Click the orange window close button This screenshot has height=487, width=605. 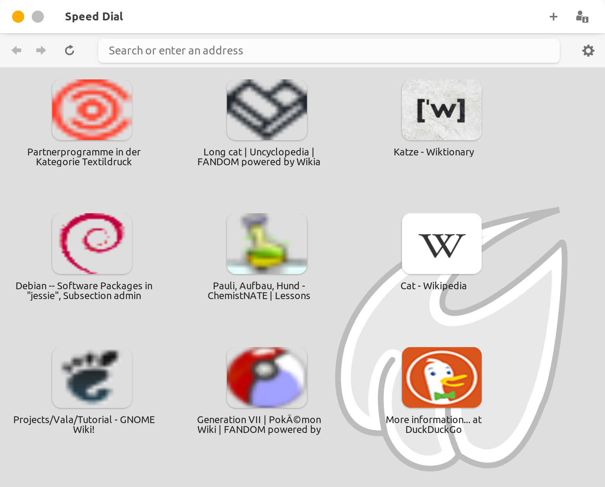(18, 17)
